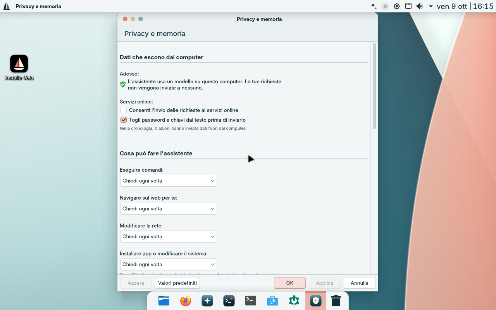
Task: Open the green gear system settings icon
Action: pyautogui.click(x=294, y=301)
